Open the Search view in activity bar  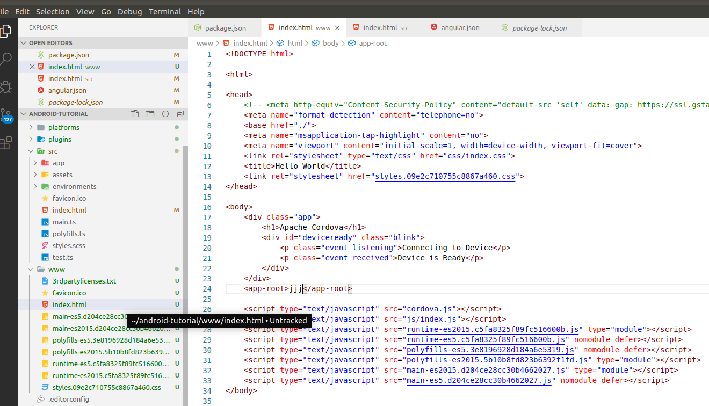coord(5,59)
